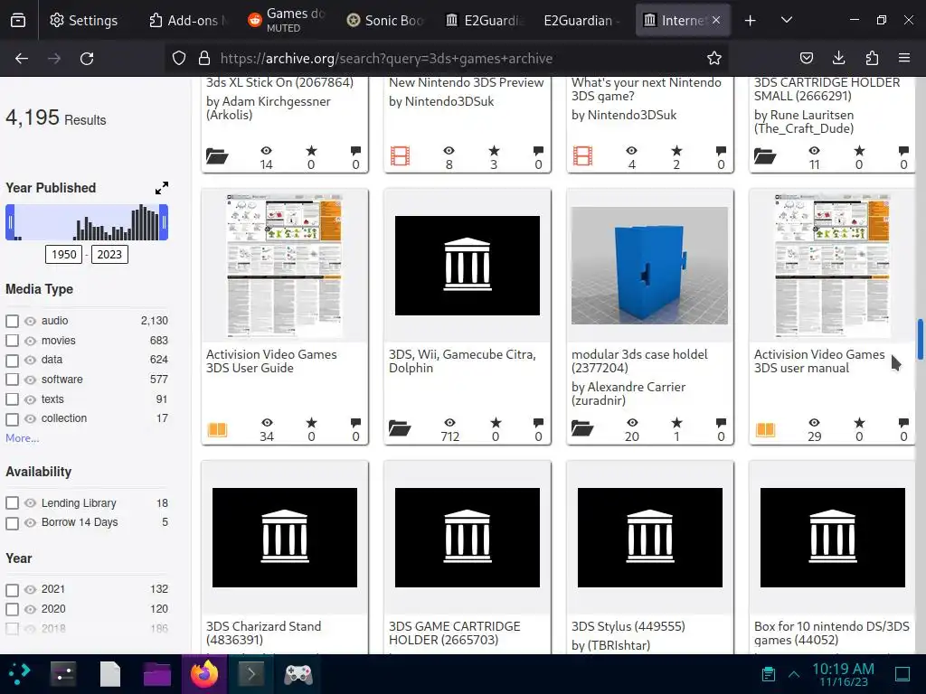Switch to the Settings tab
Viewport: 926px width, 694px height.
pos(84,21)
